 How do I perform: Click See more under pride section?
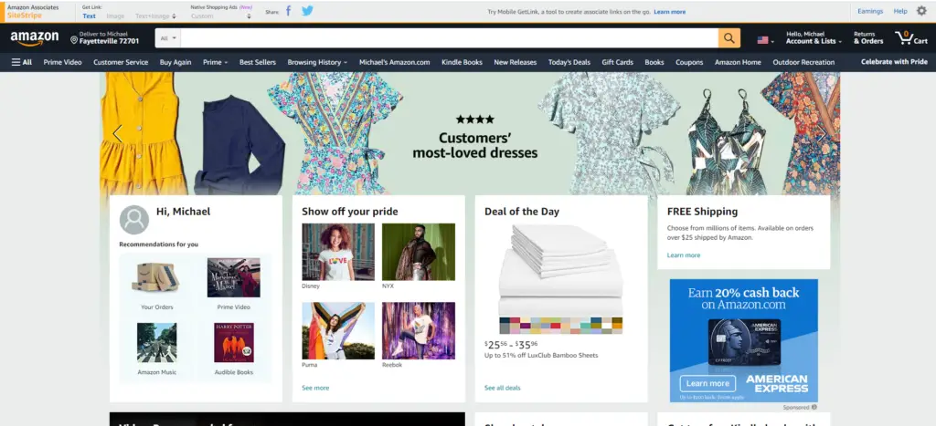click(x=315, y=388)
